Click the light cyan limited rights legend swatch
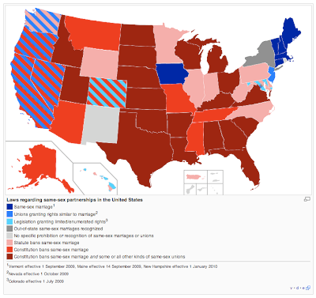This screenshot has height=298, width=316. pyautogui.click(x=9, y=221)
